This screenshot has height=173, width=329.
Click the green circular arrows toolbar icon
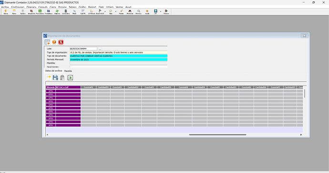point(57,12)
